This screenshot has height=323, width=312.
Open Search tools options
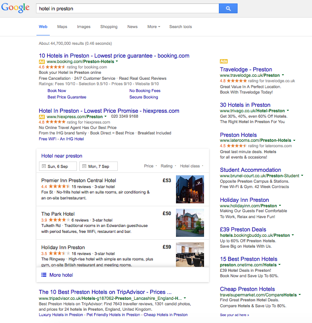click(x=180, y=27)
